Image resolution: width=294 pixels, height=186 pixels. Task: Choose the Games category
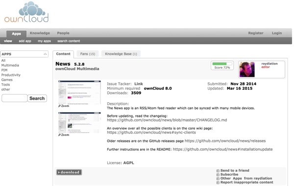[7, 80]
